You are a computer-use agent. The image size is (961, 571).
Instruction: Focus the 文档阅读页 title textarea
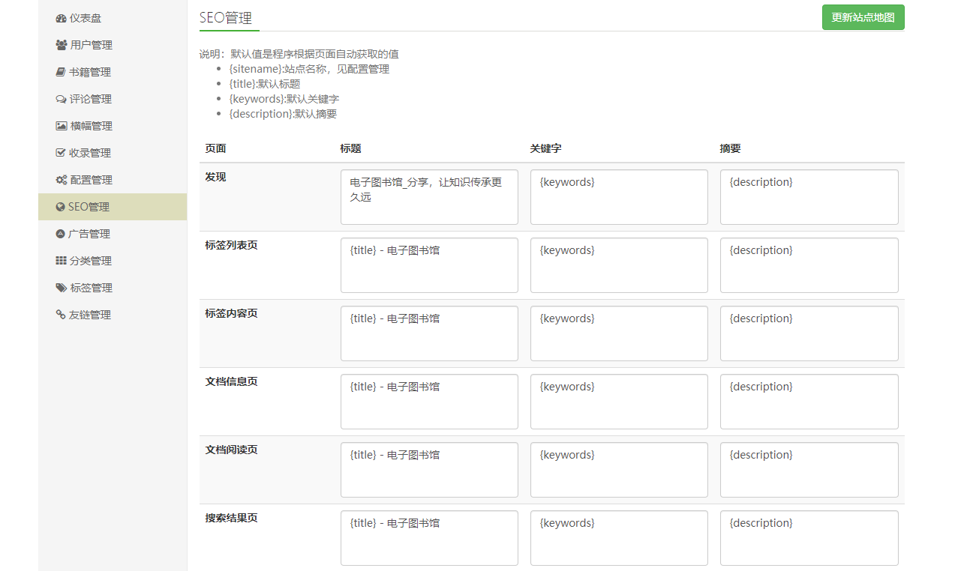pos(429,470)
